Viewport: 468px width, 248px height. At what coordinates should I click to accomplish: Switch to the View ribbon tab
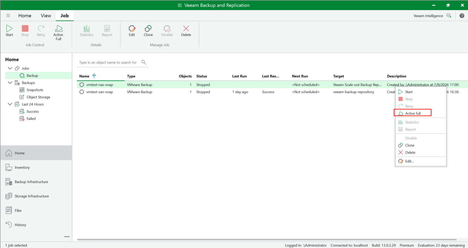(46, 16)
